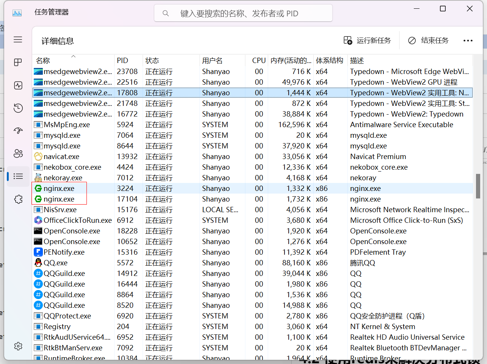Viewport: 487px width, 364px height.
Task: Sort by the "体系结构" column header
Action: coord(330,60)
